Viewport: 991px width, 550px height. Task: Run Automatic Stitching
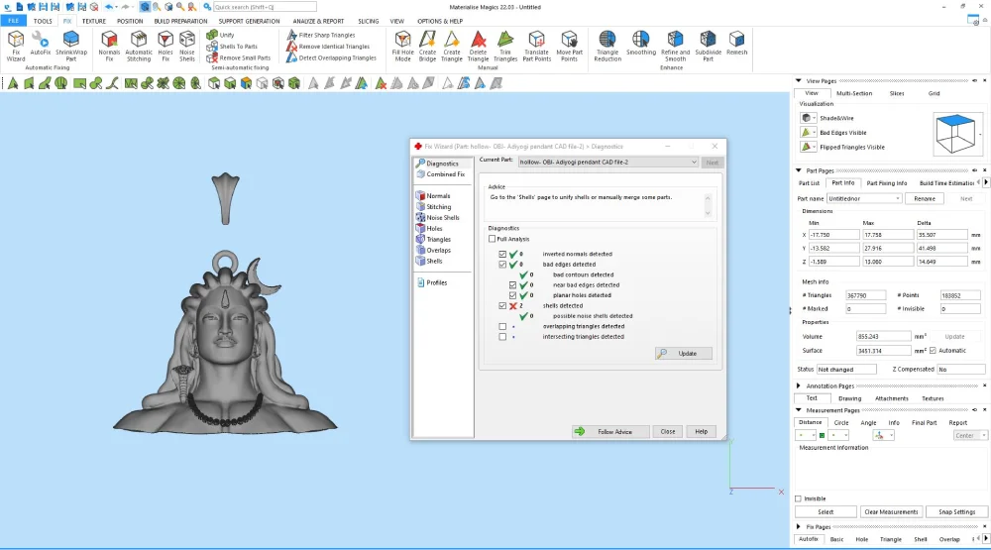(x=139, y=47)
